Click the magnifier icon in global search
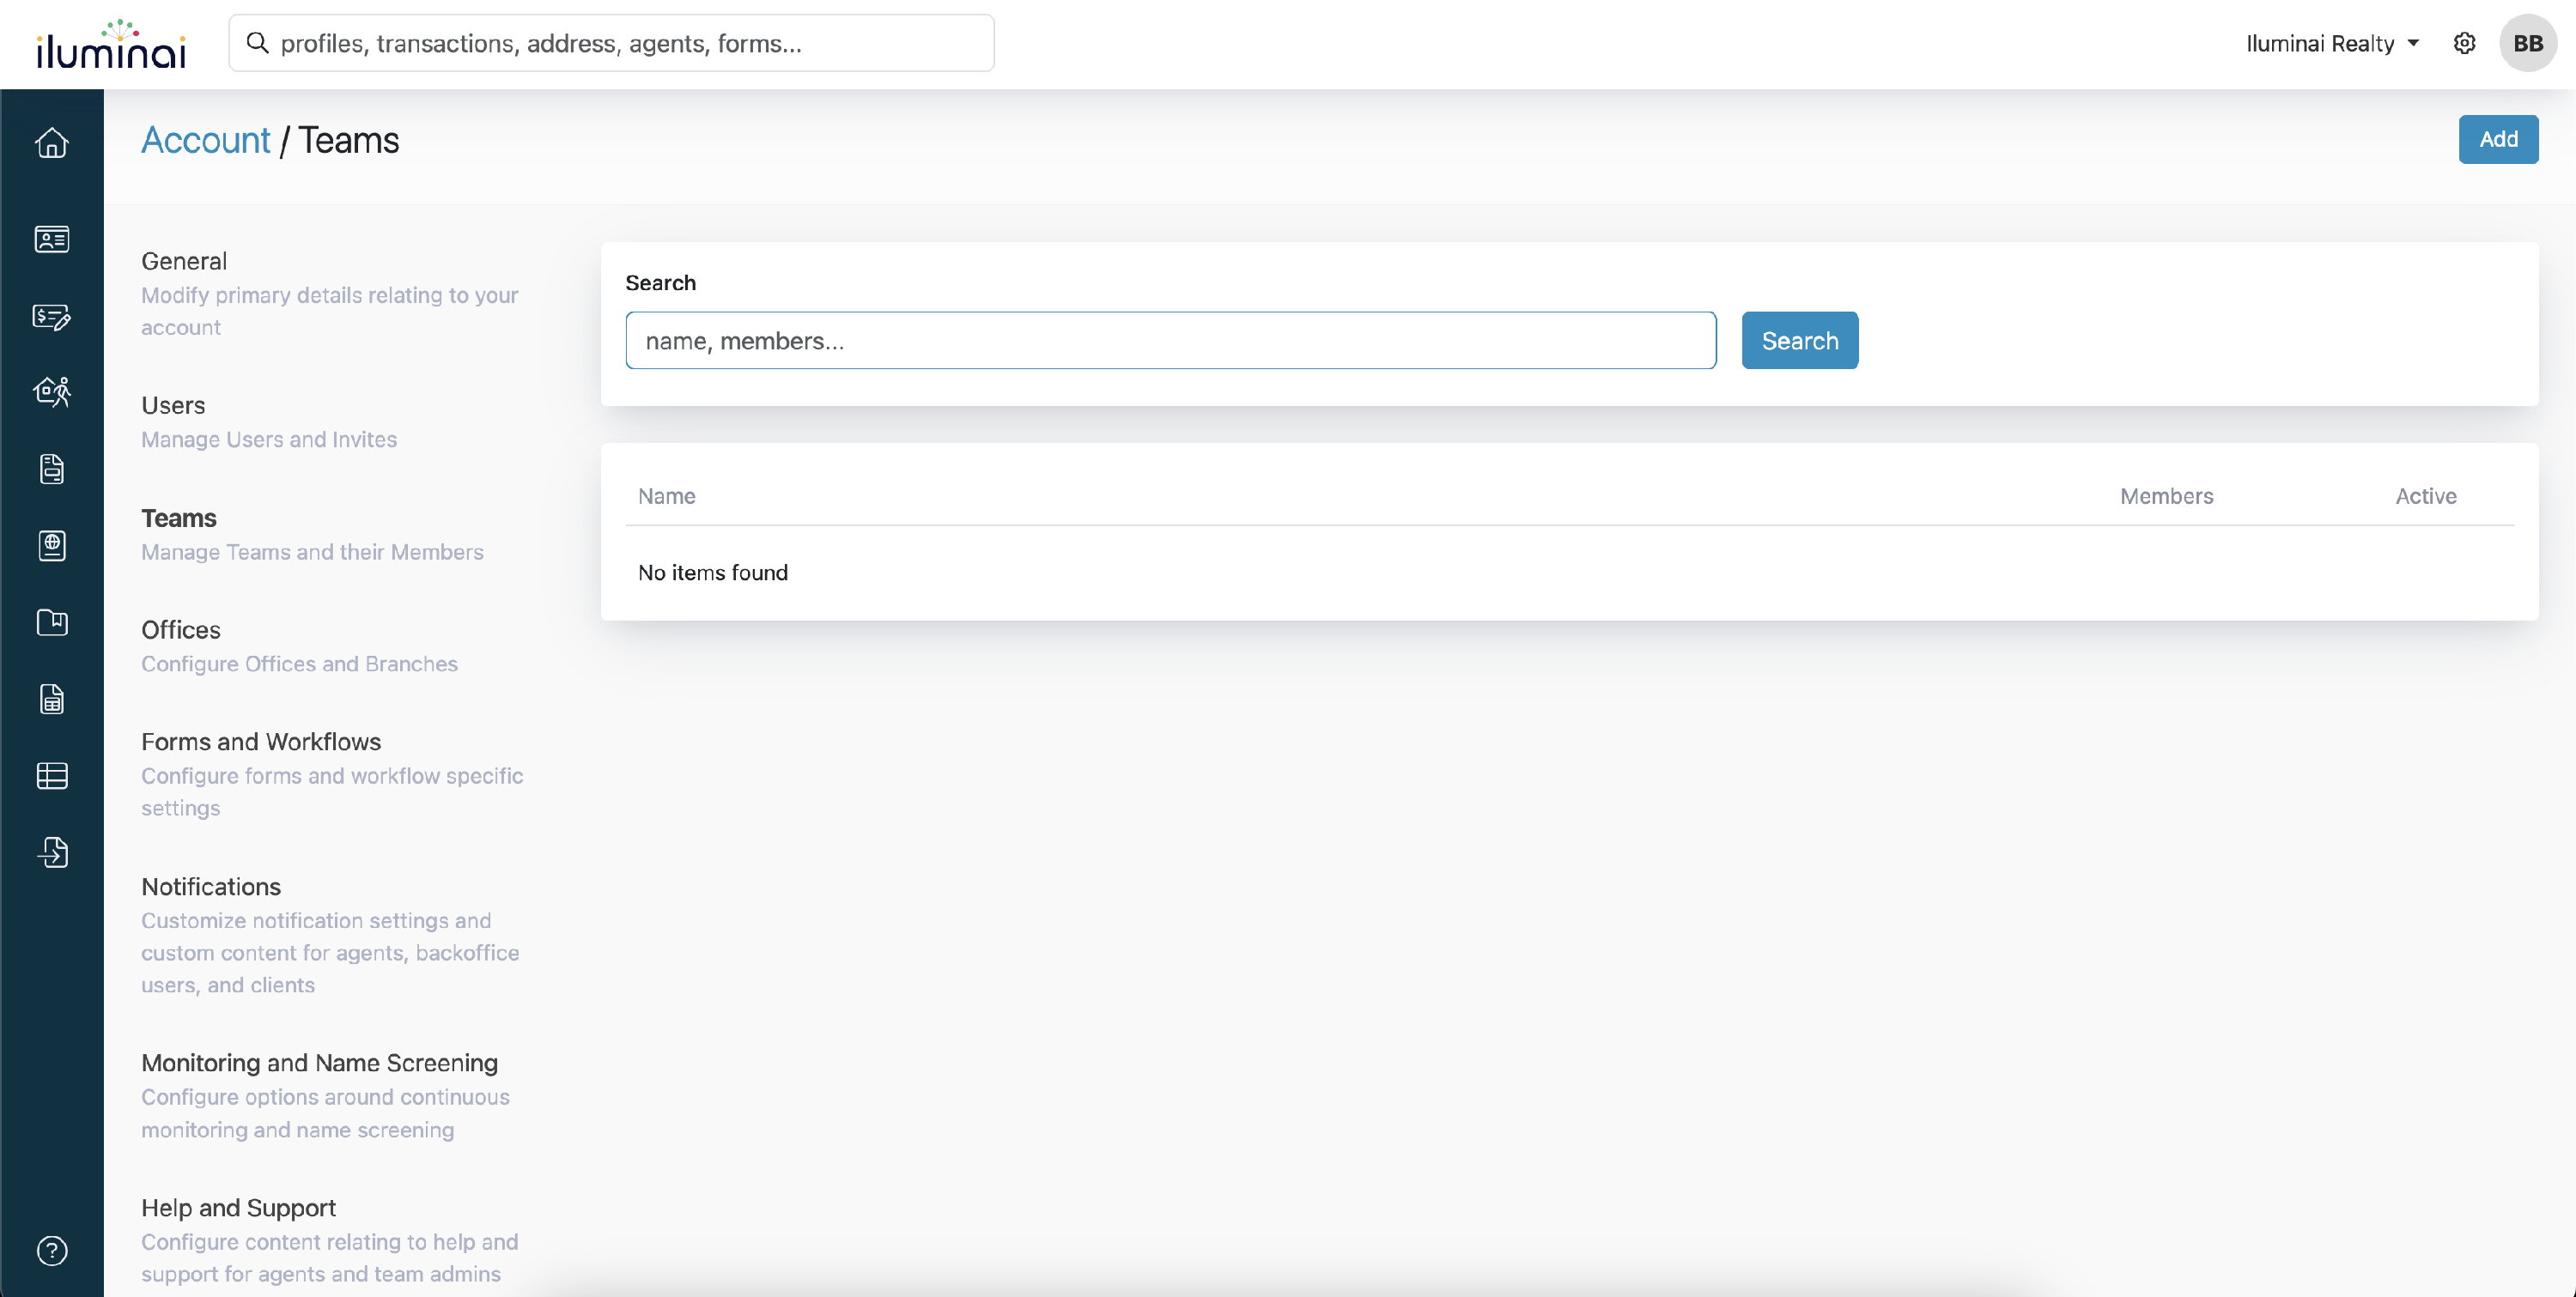Screen dimensions: 2576x1297 258,43
